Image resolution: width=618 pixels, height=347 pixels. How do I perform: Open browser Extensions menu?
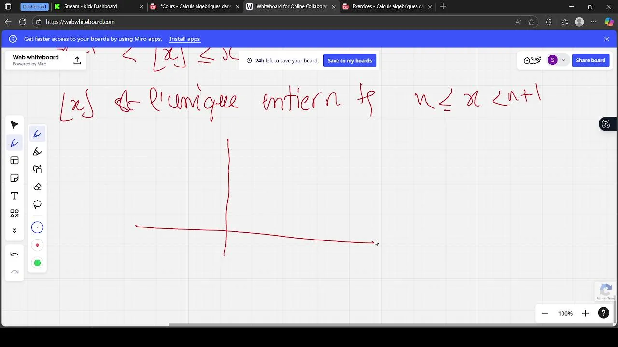548,22
